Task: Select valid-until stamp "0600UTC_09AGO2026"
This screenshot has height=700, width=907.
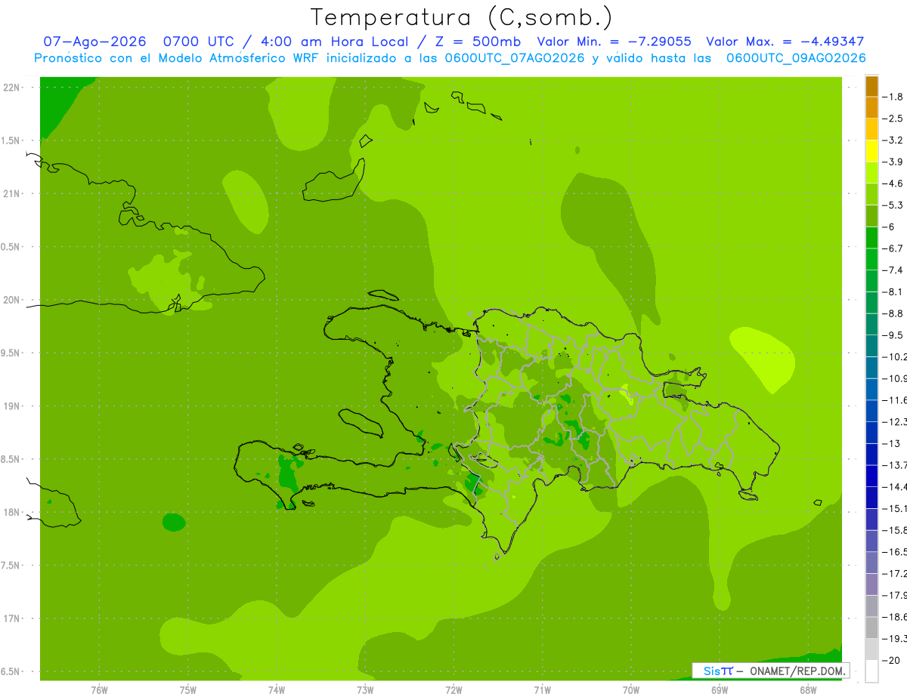Action: pyautogui.click(x=796, y=58)
